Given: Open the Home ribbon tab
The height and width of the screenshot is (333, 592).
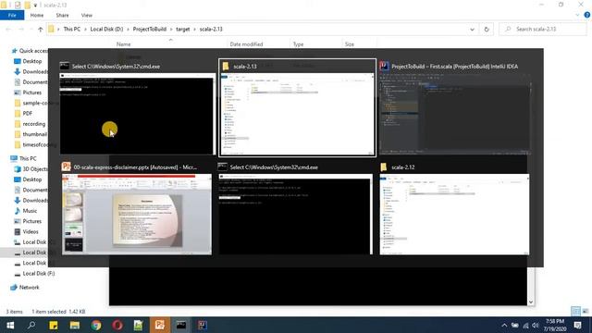Looking at the screenshot, I should point(37,15).
